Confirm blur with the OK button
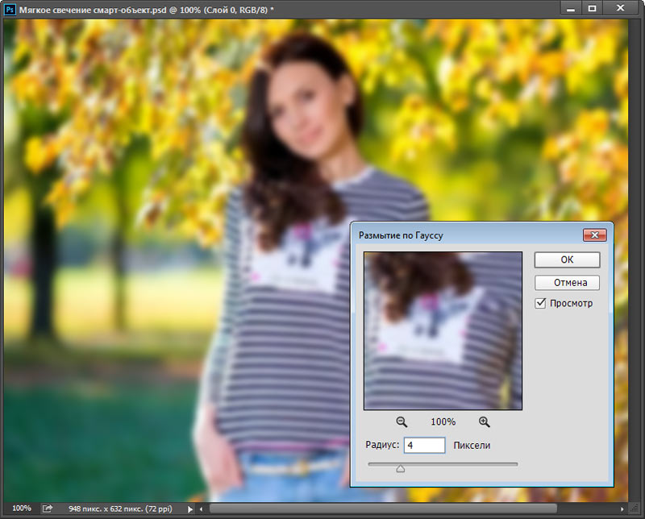Screen dimensions: 645x519 (566, 259)
